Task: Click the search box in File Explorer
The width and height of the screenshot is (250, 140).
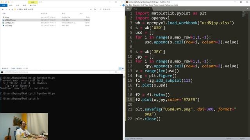Action: point(111,9)
